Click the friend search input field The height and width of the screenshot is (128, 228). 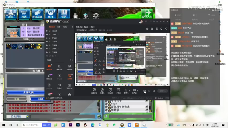tap(131, 116)
